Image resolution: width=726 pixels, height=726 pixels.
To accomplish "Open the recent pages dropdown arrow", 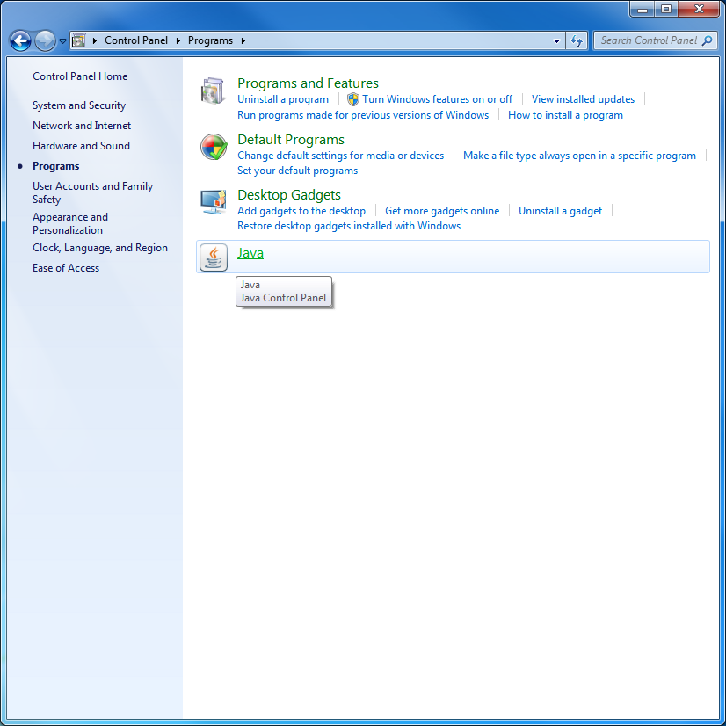I will pos(62,41).
